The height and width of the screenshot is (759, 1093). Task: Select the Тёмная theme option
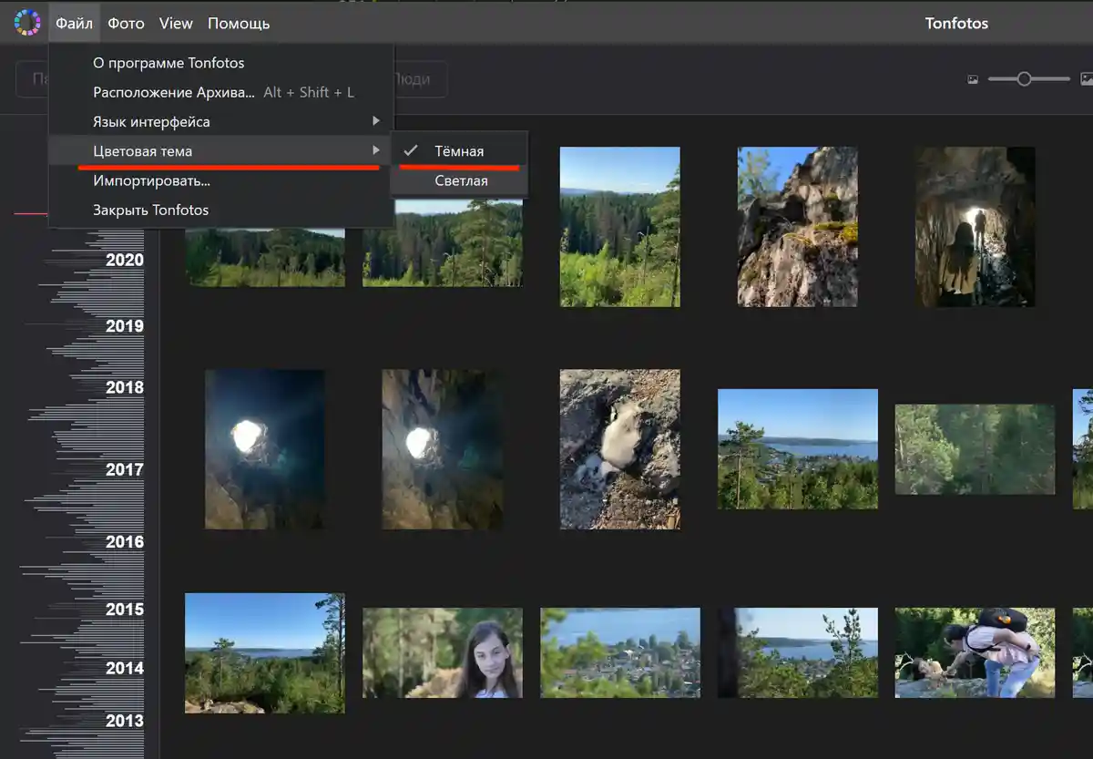(459, 150)
